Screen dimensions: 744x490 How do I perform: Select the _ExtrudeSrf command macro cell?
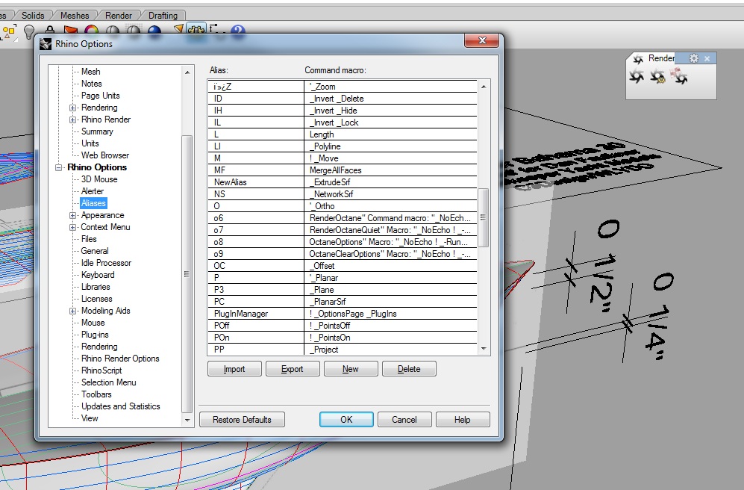pyautogui.click(x=390, y=182)
